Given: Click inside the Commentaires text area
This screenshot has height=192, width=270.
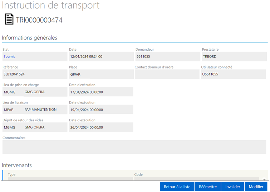Looking at the screenshot, I should point(134,147).
